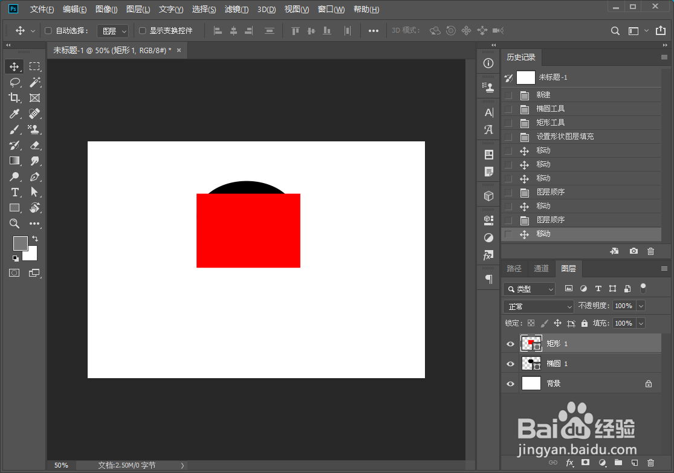674x473 pixels.
Task: Hide the 椭圆 1 layer
Action: click(510, 364)
